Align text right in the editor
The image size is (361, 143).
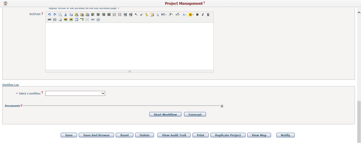coord(104,14)
